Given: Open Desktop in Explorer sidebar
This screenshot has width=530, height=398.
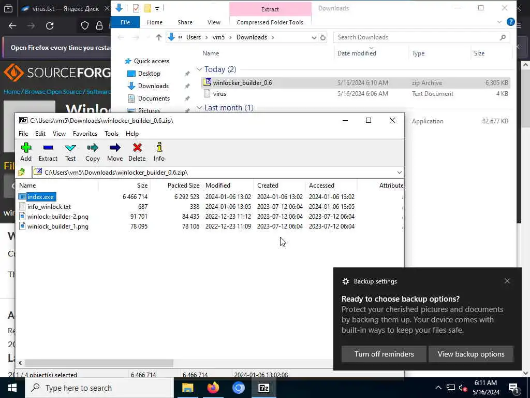Looking at the screenshot, I should click(149, 74).
